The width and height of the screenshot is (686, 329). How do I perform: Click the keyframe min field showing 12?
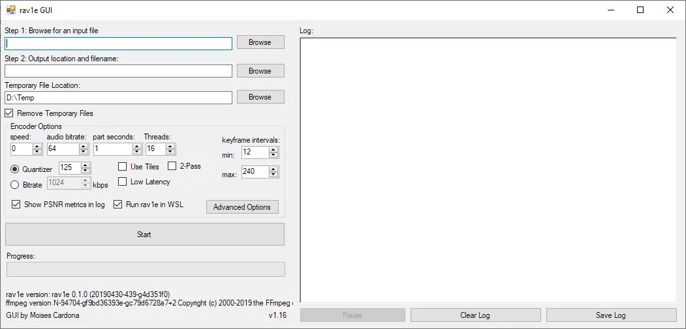click(x=255, y=152)
